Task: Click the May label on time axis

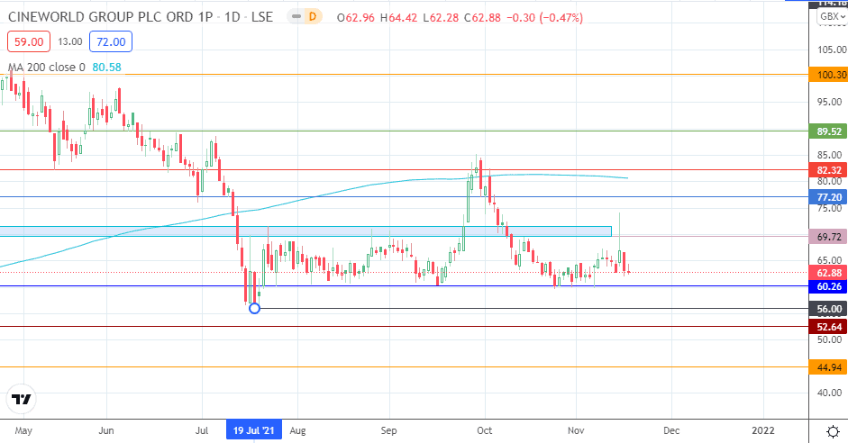Action: pos(23,430)
